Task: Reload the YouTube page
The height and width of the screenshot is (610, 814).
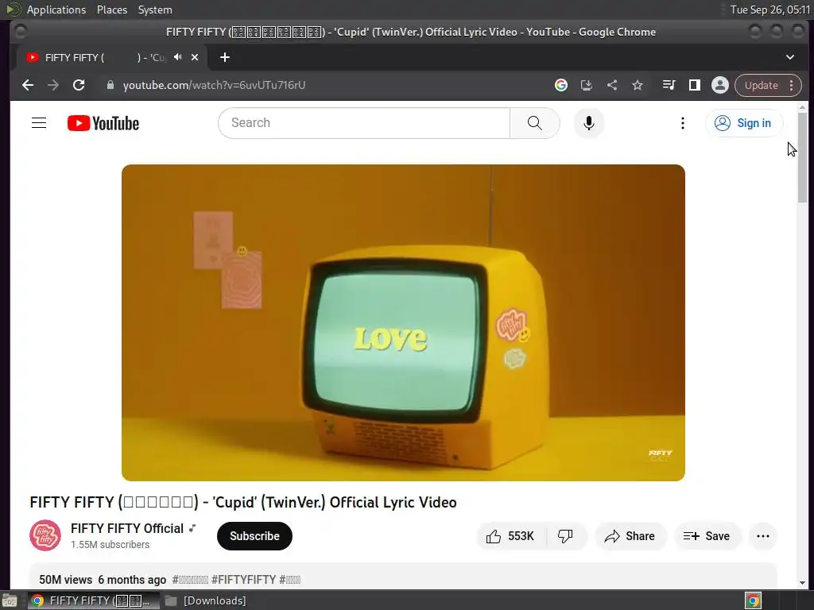Action: pyautogui.click(x=79, y=85)
